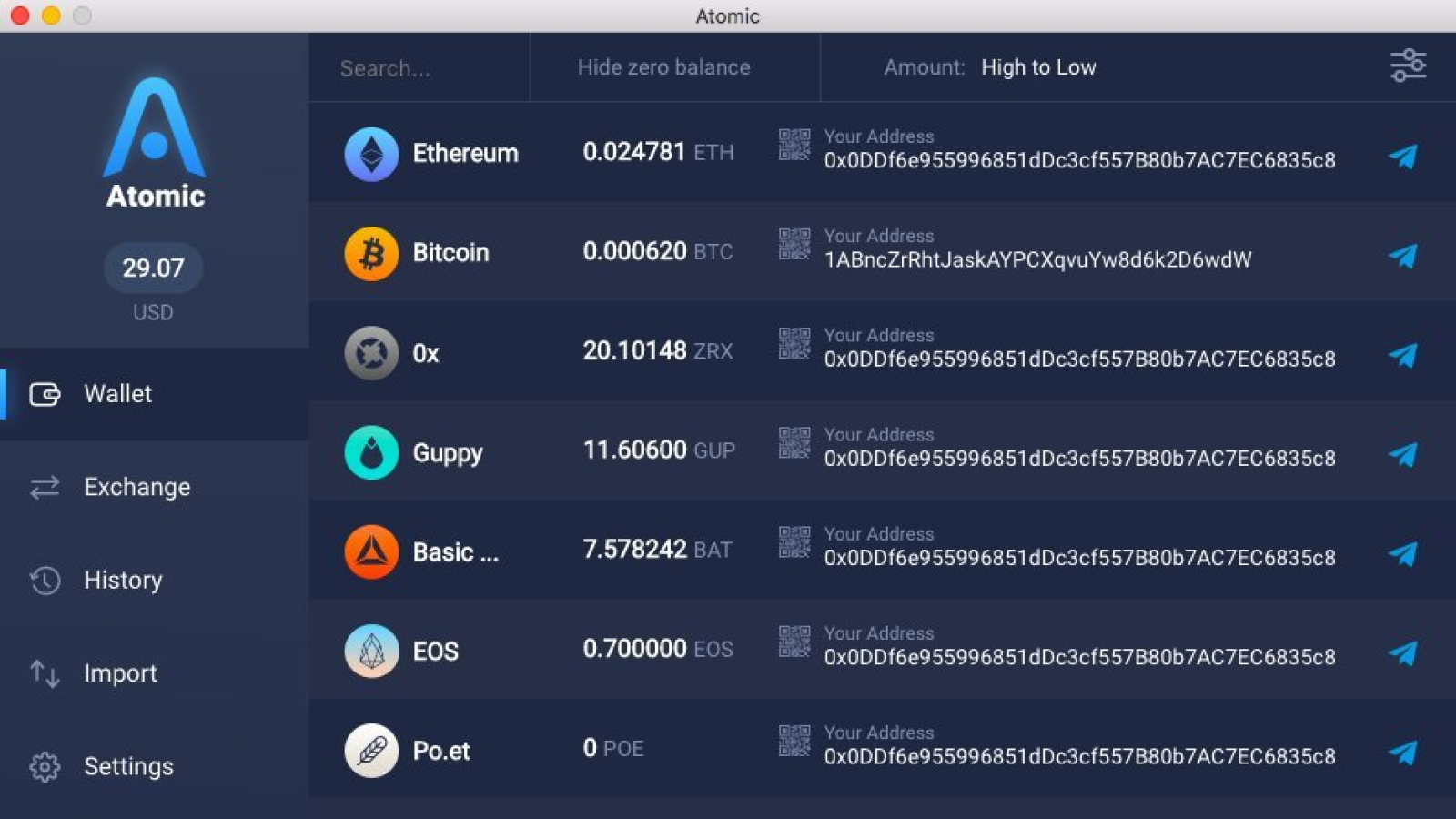This screenshot has width=1456, height=819.
Task: Click the 11.60600 GUP amount
Action: (x=659, y=450)
